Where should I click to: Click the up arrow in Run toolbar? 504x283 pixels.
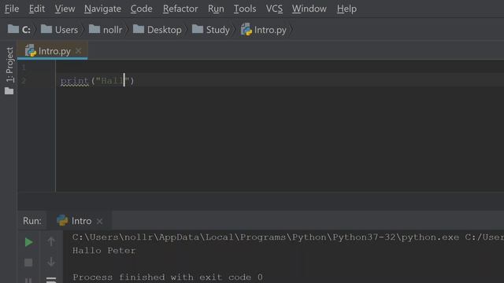pyautogui.click(x=50, y=241)
